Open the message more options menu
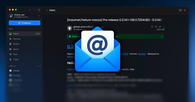The width and height of the screenshot is (195, 102). (164, 26)
